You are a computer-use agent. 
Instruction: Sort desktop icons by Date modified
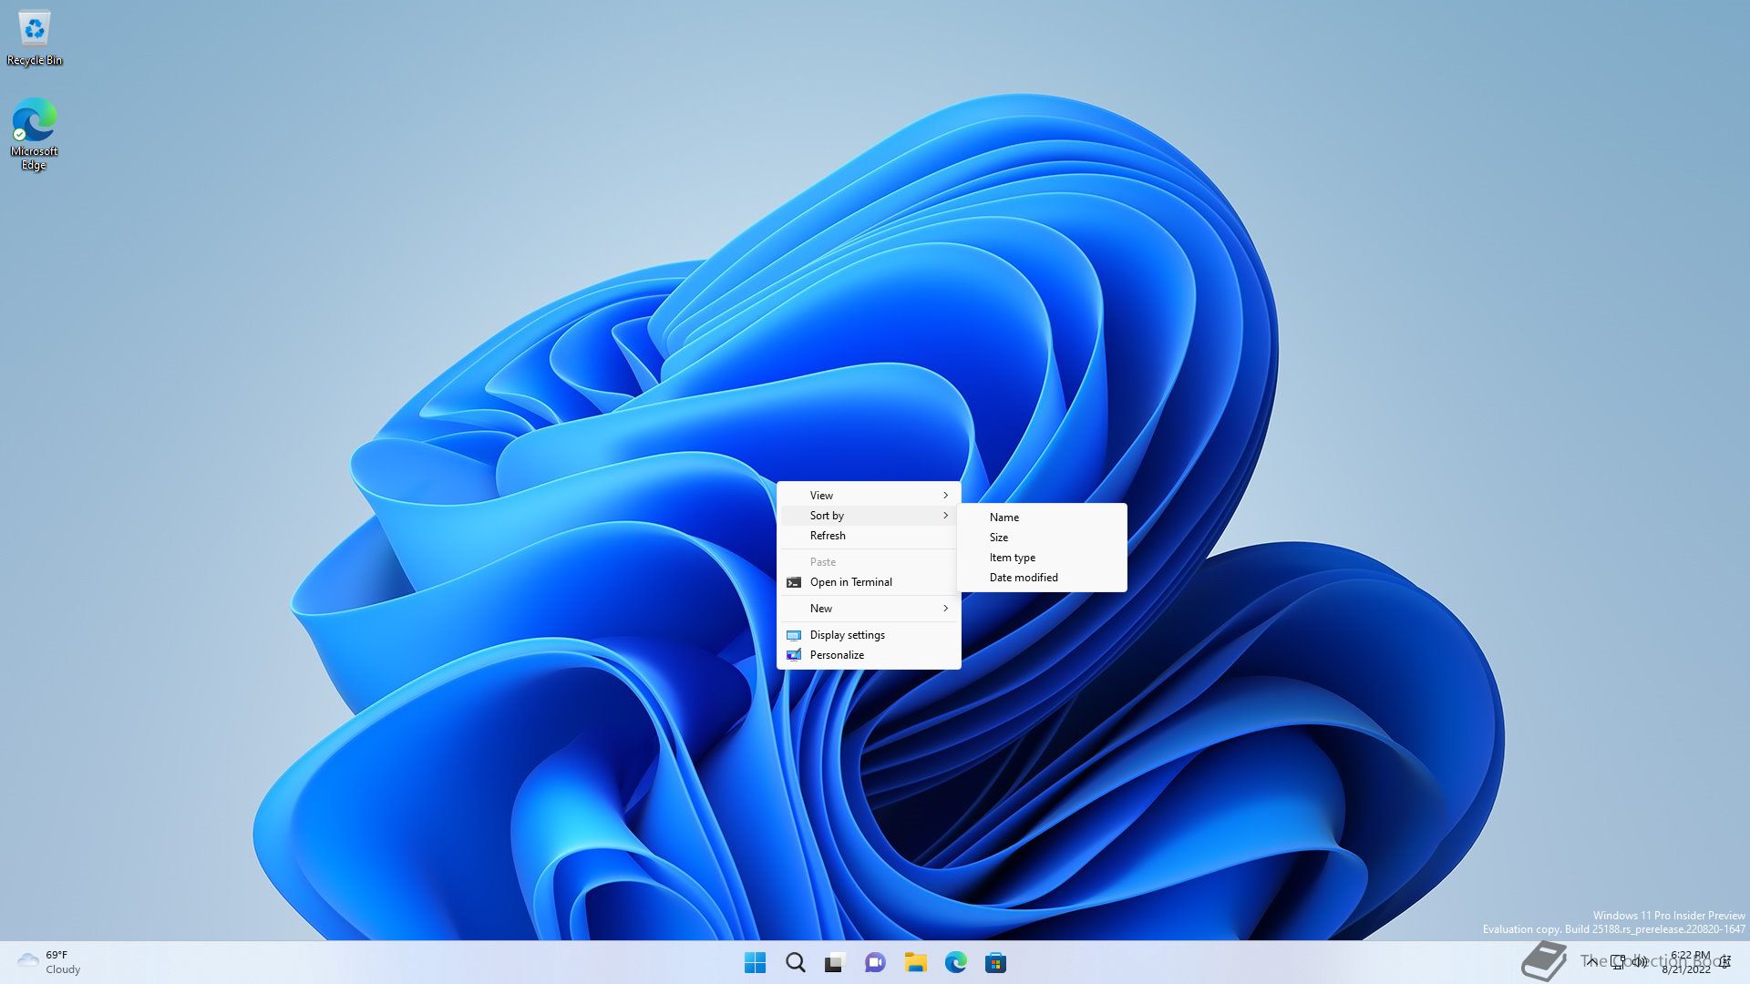click(x=1042, y=578)
